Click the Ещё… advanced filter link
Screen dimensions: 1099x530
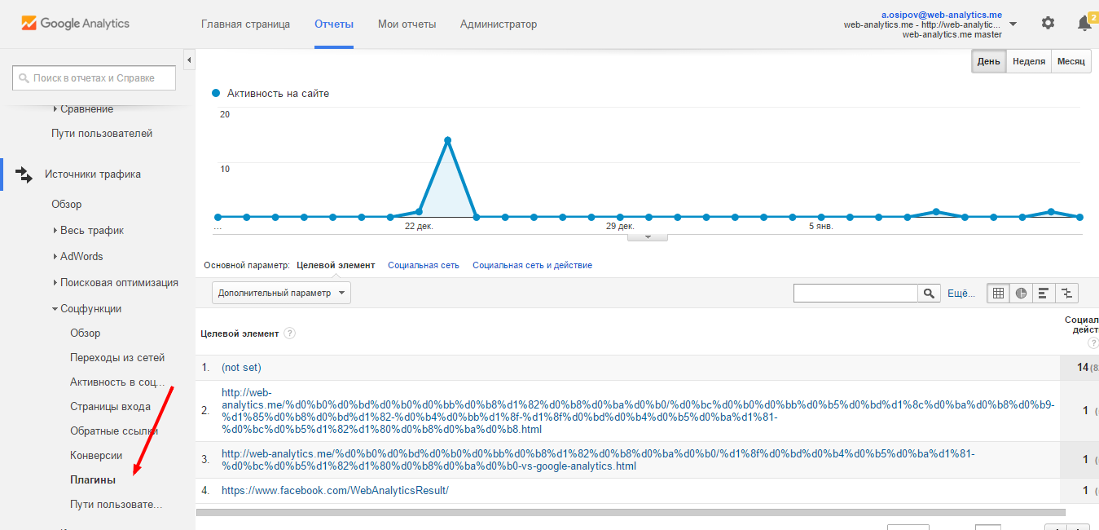(x=961, y=294)
